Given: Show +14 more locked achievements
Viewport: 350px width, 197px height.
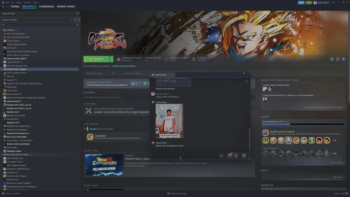Looking at the screenshot, I should pyautogui.click(x=334, y=153).
